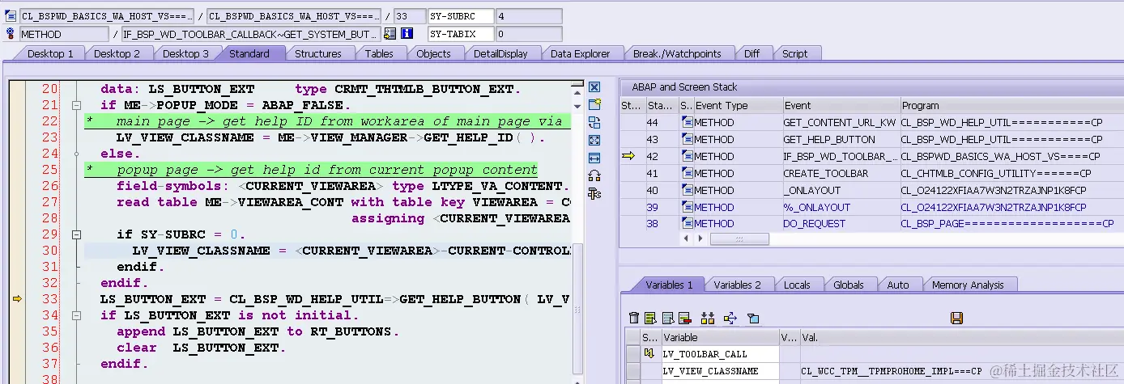Click the swap/exchange tool icon
The image size is (1124, 384).
(x=594, y=122)
